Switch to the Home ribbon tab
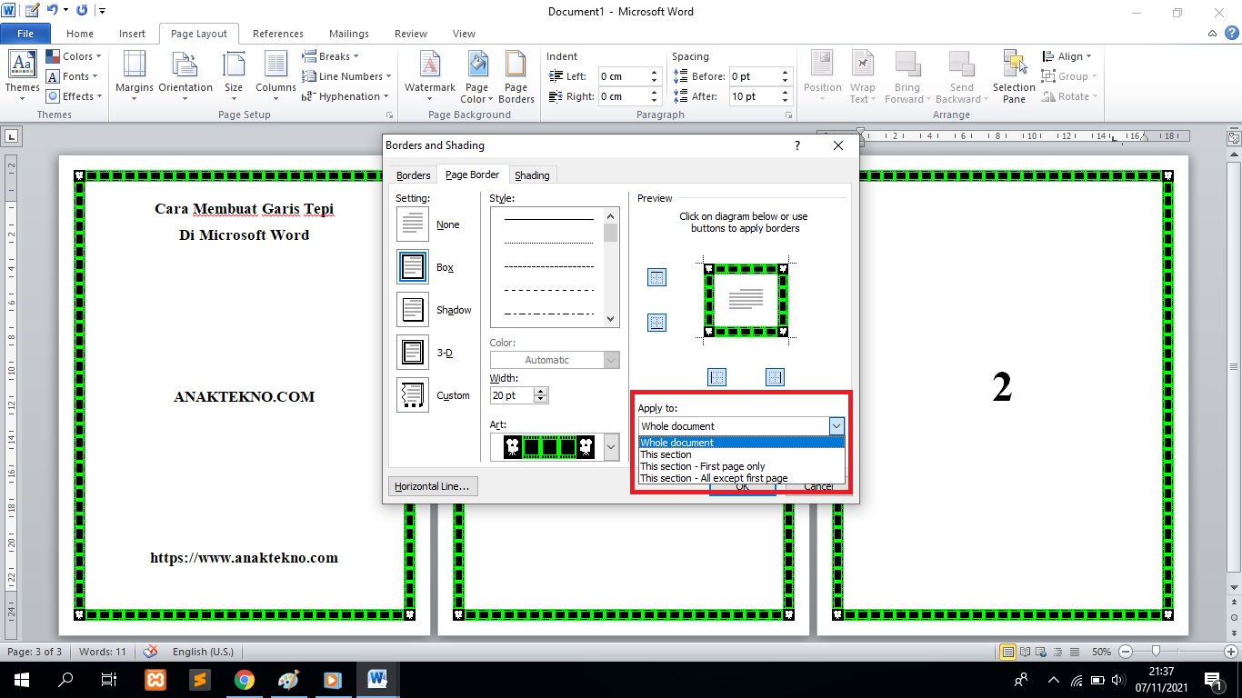1242x698 pixels. [80, 34]
